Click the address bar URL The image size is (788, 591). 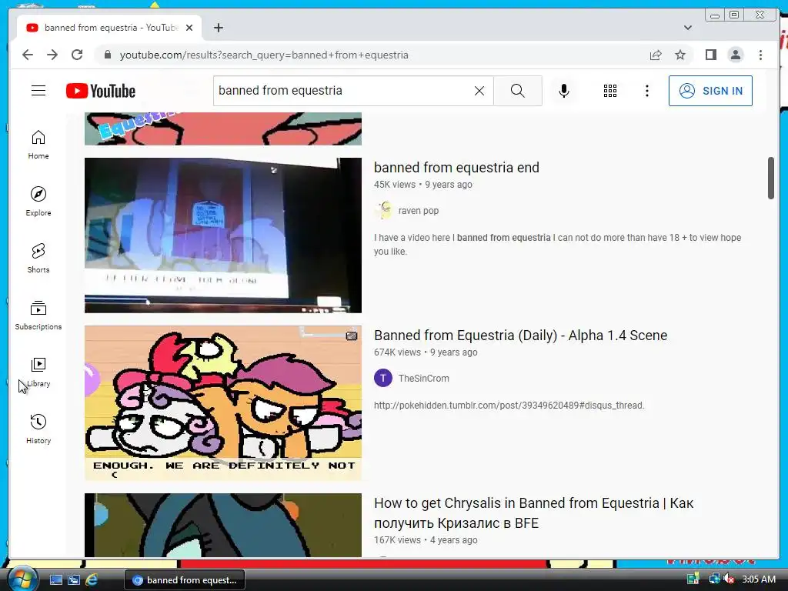click(264, 55)
